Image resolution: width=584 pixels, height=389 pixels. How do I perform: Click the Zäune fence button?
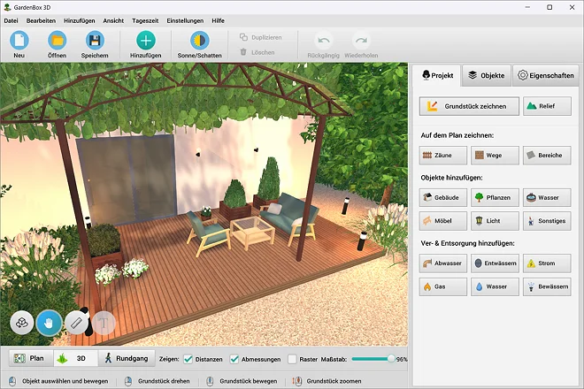click(x=442, y=156)
